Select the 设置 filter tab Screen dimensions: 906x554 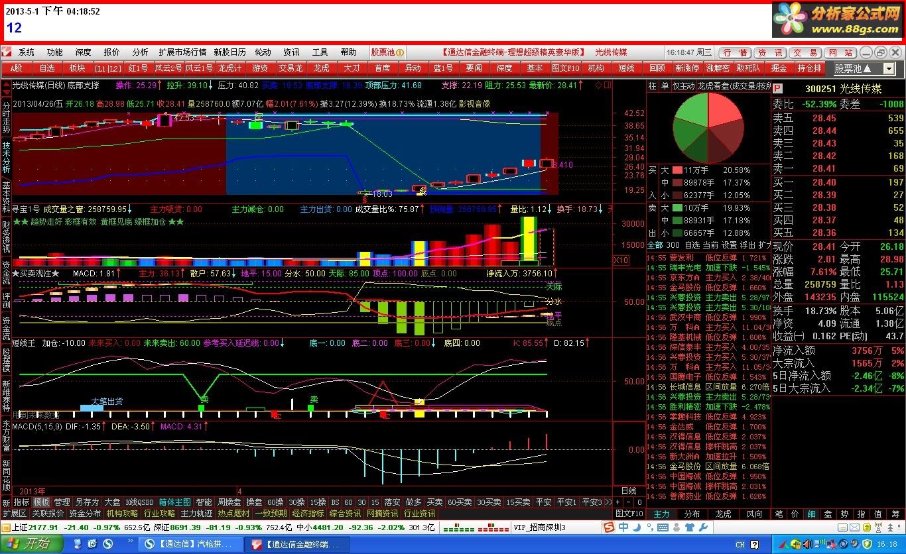[729, 245]
